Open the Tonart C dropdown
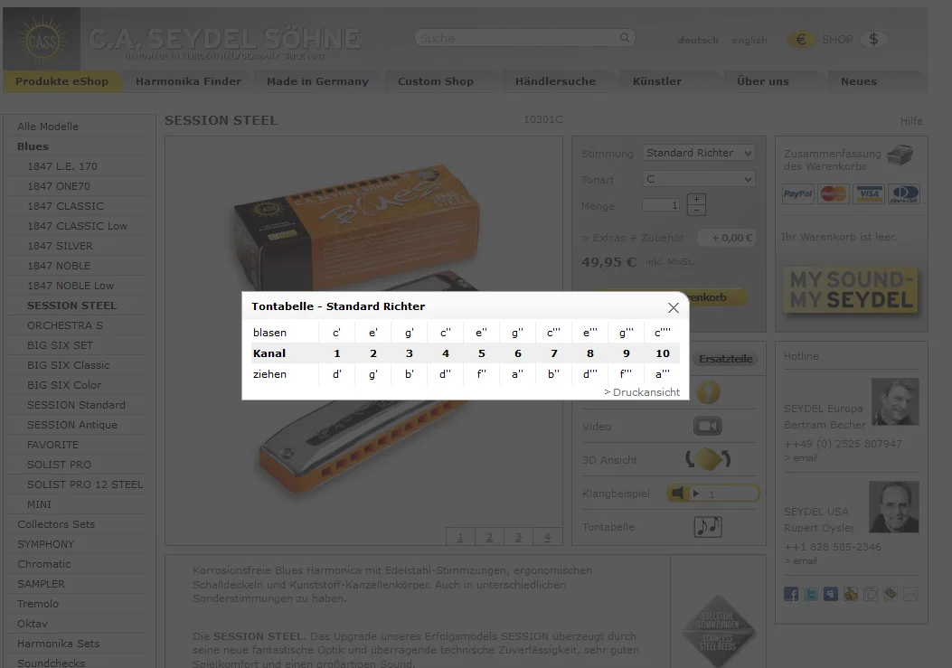Viewport: 952px width, 668px height. coord(698,179)
